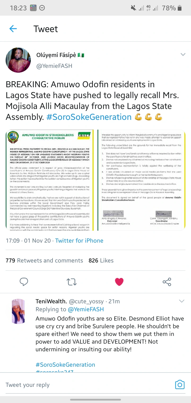View the 779 Retweets and comments list
The image size is (191, 403).
(44, 260)
